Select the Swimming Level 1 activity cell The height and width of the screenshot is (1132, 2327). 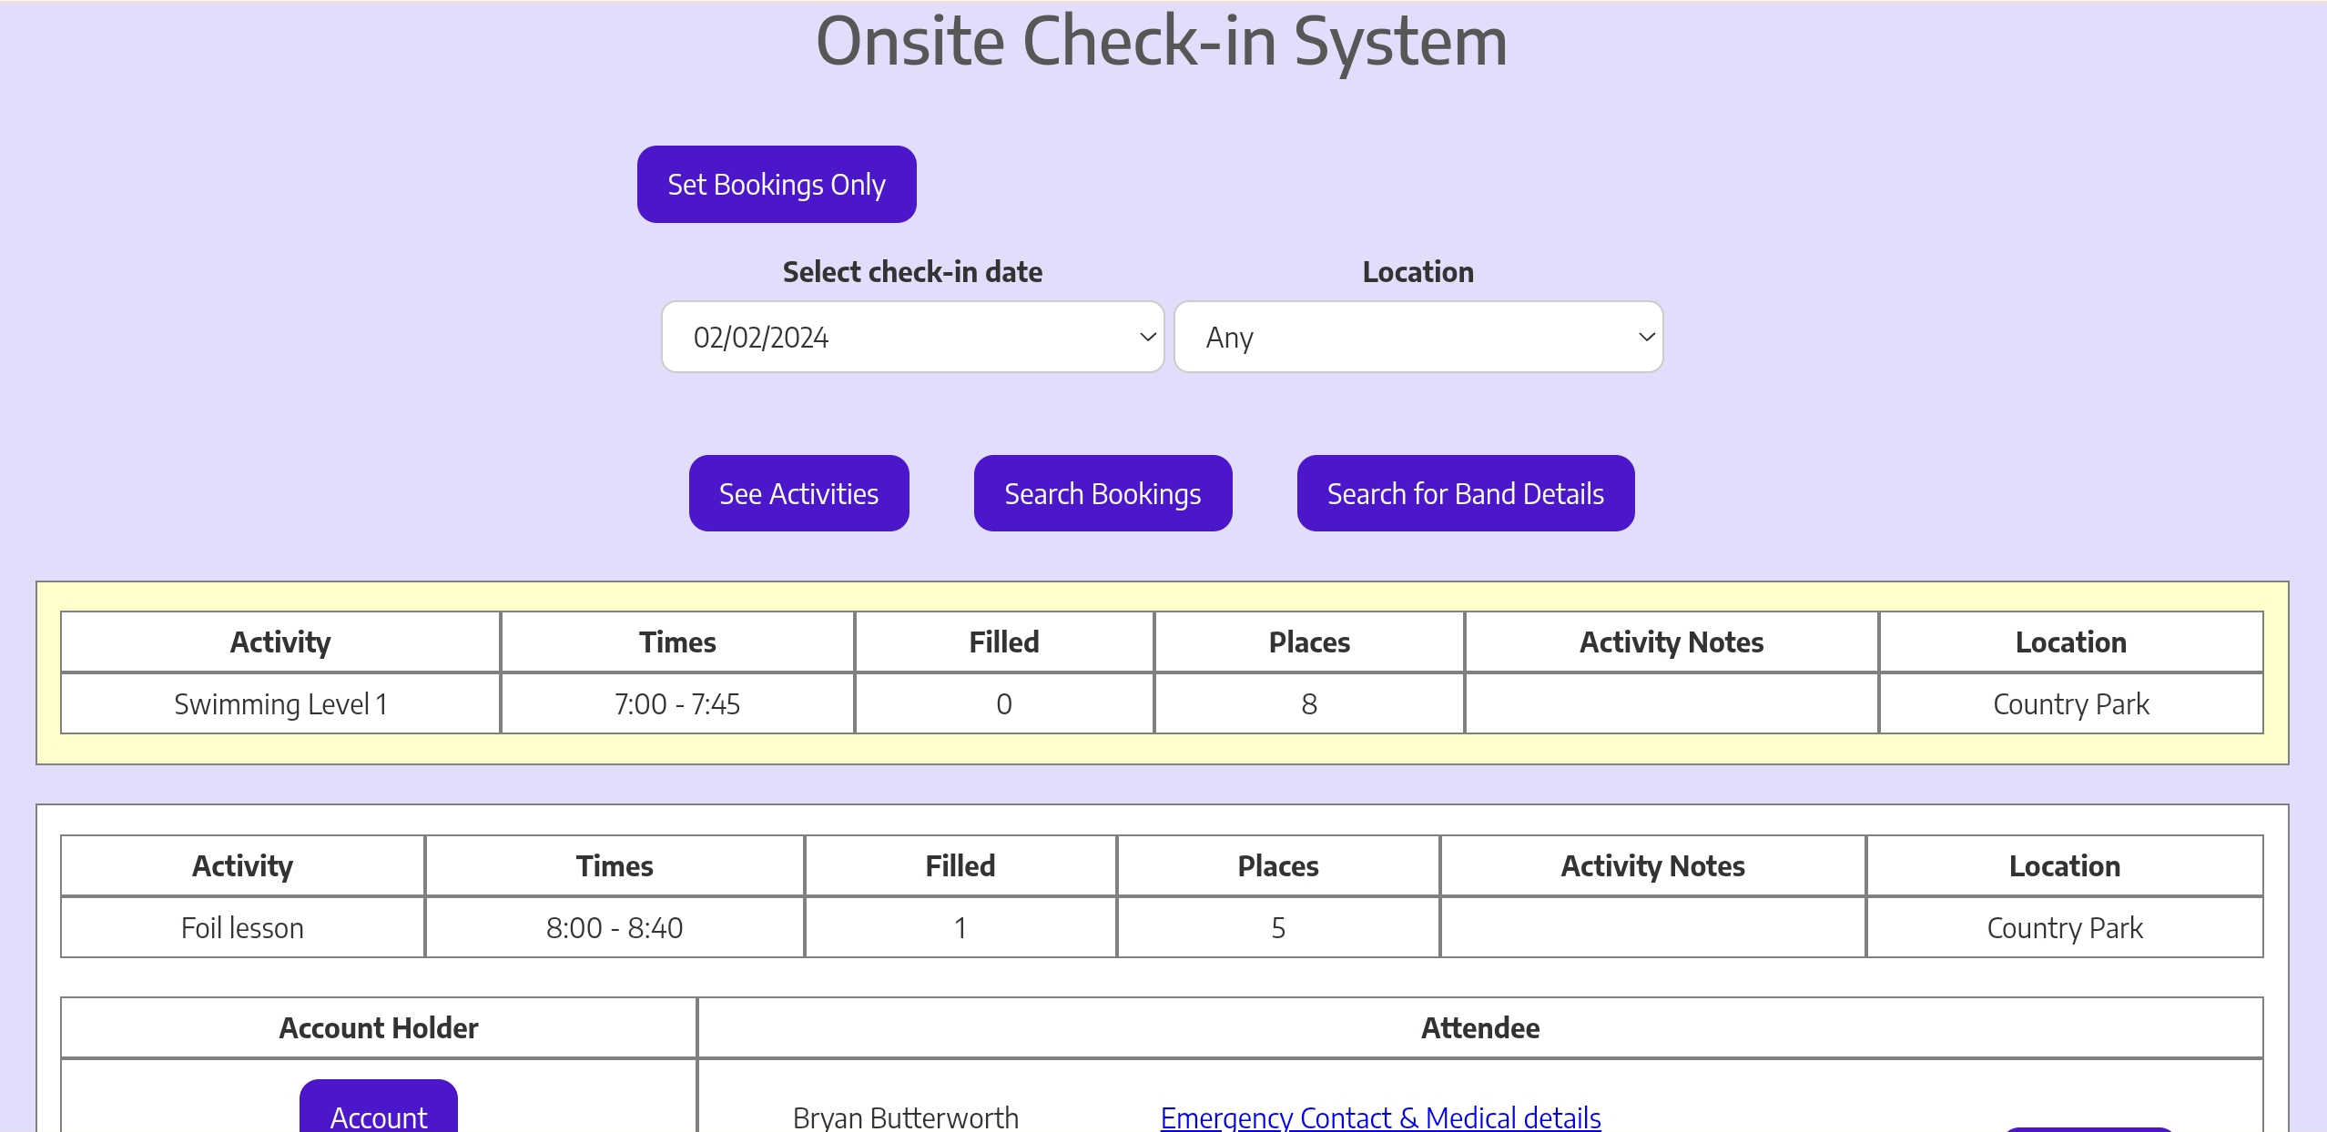tap(280, 703)
